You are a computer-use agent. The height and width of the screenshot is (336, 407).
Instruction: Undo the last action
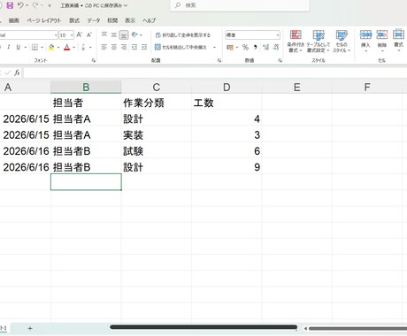pyautogui.click(x=20, y=5)
